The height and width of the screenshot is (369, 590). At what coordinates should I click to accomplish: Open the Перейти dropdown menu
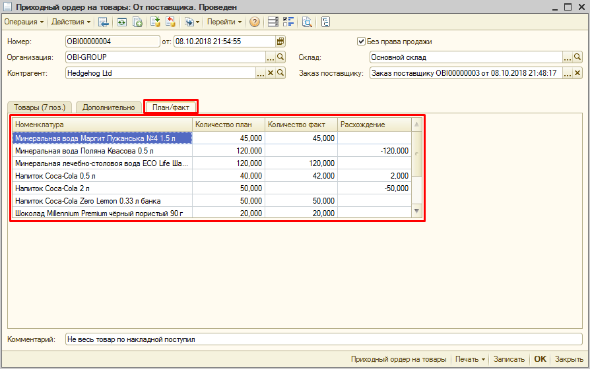tap(224, 22)
